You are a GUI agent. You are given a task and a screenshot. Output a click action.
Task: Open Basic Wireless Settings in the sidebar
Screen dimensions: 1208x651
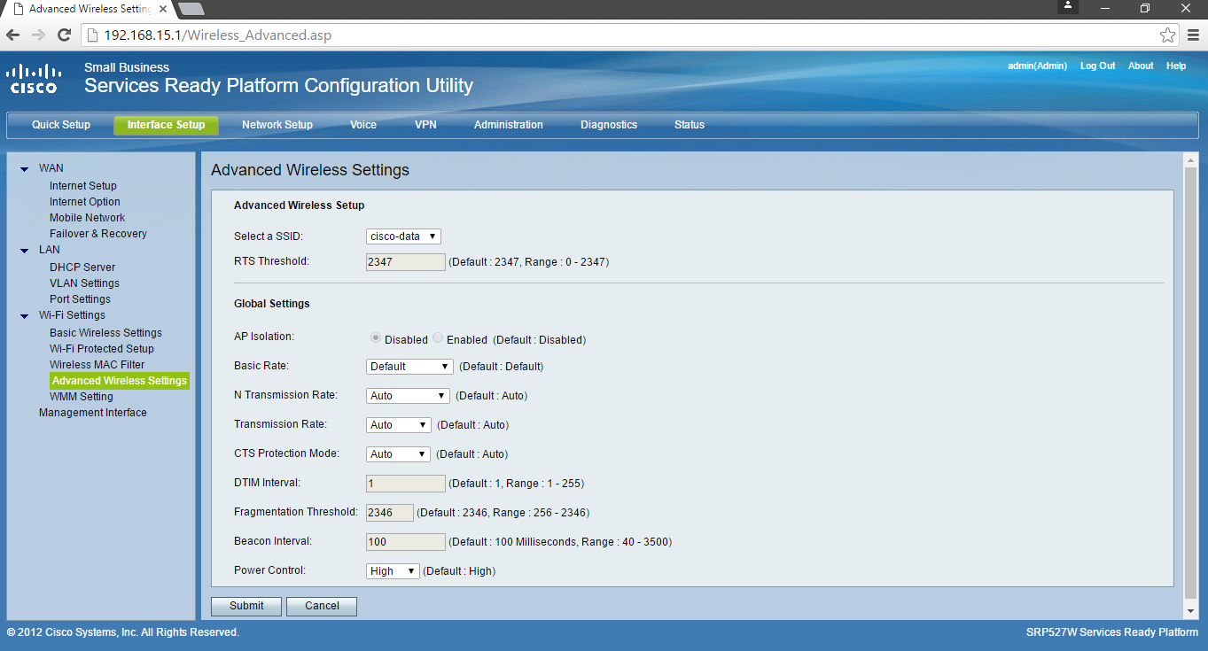click(105, 333)
